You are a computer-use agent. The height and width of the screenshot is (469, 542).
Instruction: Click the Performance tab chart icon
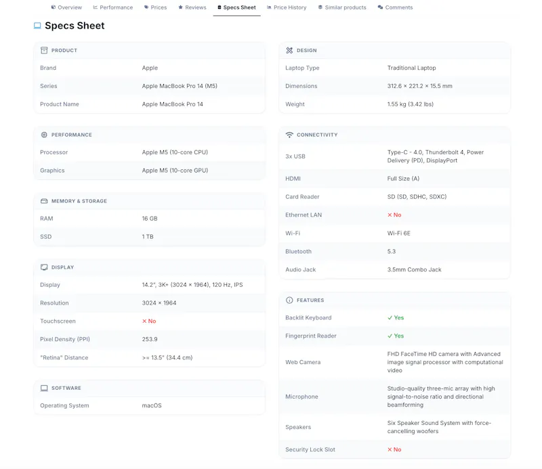coord(96,7)
